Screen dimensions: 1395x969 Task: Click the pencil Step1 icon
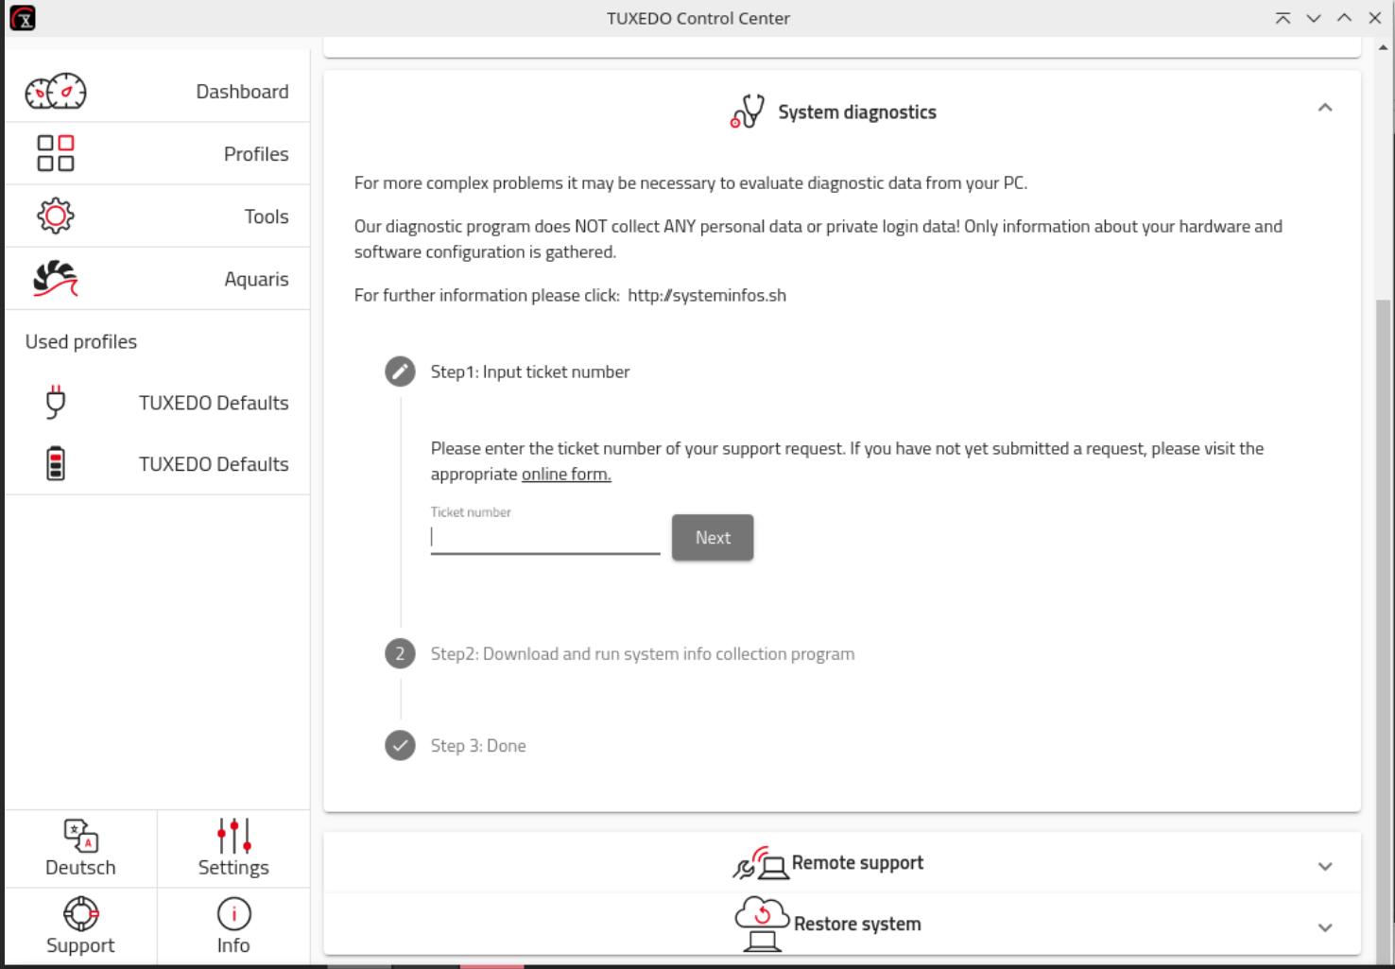400,372
